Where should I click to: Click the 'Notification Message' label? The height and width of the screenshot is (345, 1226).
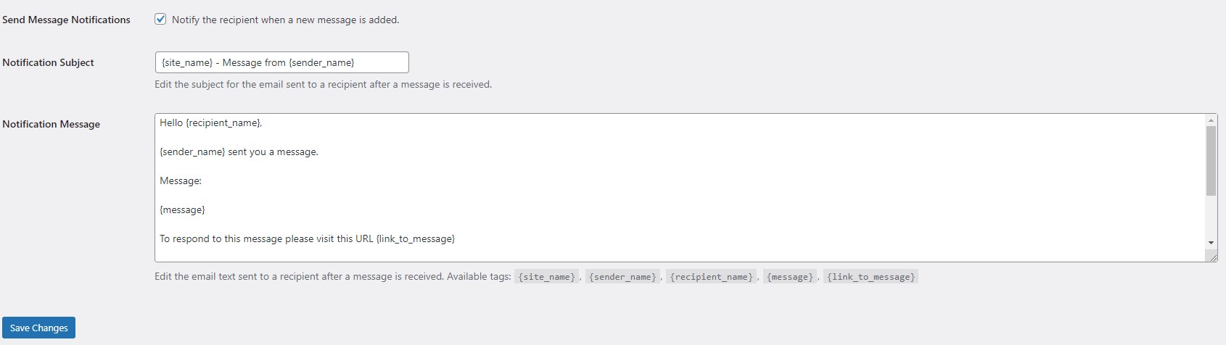pos(51,124)
